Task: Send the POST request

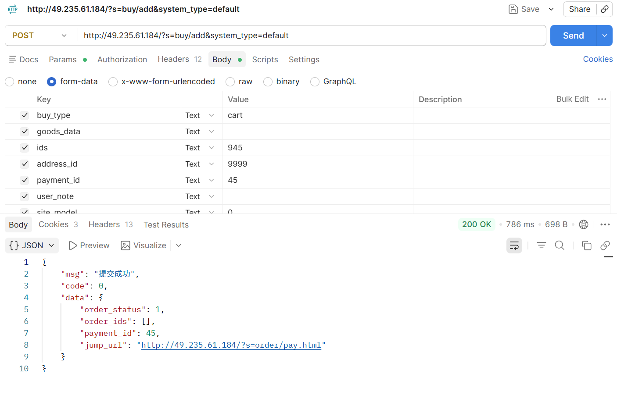Action: pyautogui.click(x=573, y=36)
